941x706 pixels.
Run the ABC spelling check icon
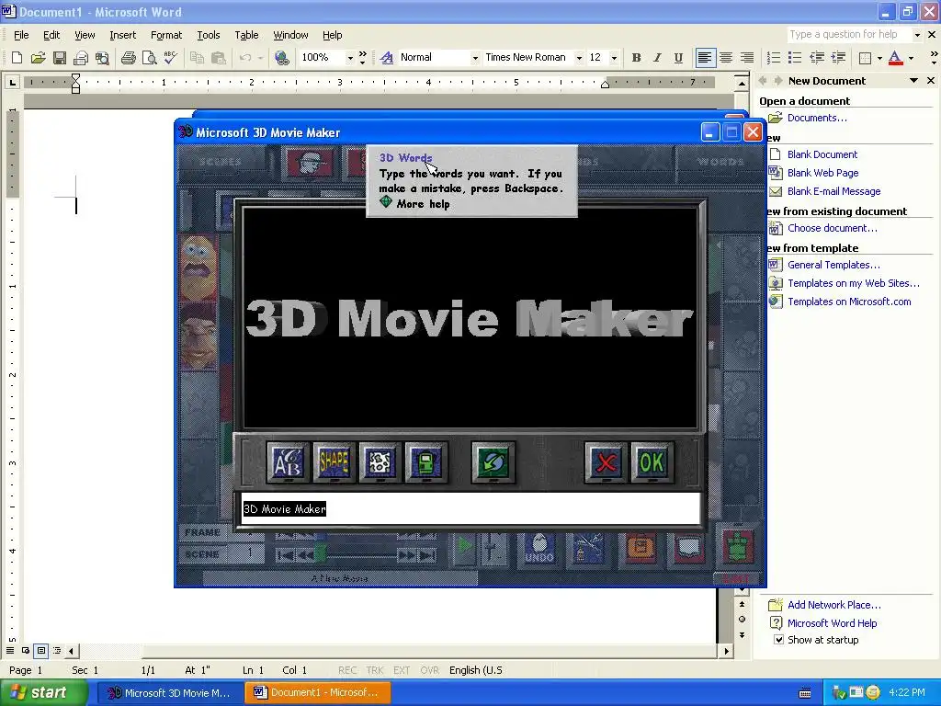point(170,58)
